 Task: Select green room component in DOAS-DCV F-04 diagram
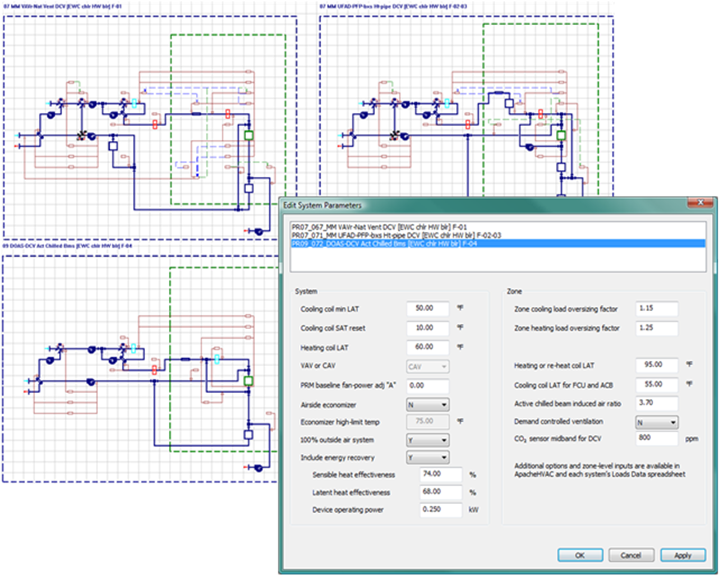tap(249, 381)
